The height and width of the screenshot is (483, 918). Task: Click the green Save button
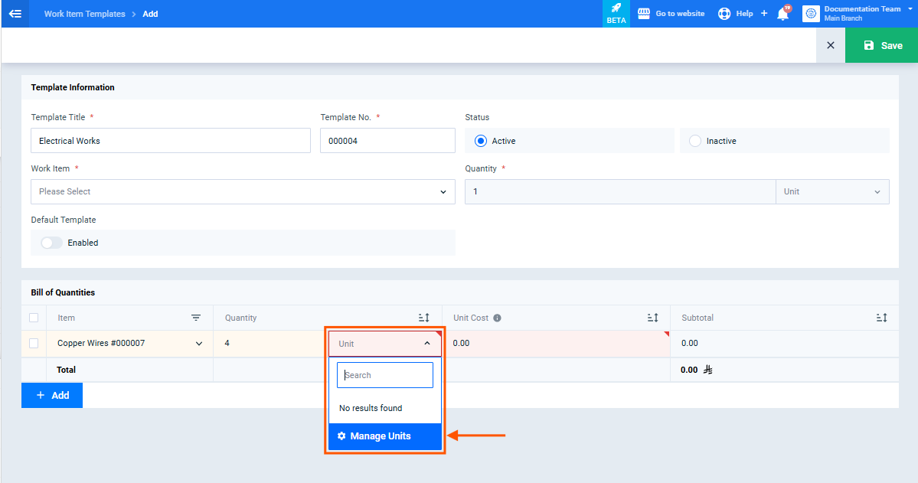[882, 45]
